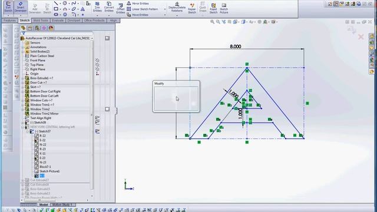Select the Line sketch tool
The image size is (377, 212).
click(x=56, y=3)
